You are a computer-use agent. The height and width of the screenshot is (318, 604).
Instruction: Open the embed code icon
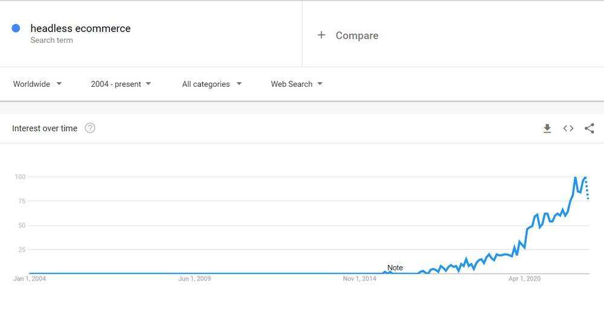pos(568,129)
